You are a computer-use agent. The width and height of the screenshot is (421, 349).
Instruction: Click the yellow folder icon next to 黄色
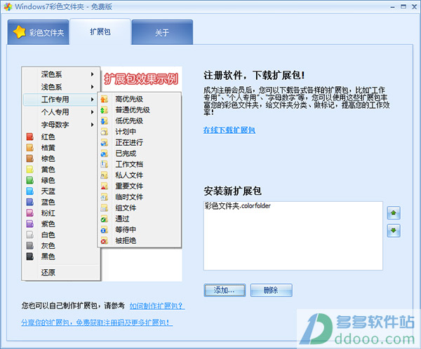pos(29,170)
